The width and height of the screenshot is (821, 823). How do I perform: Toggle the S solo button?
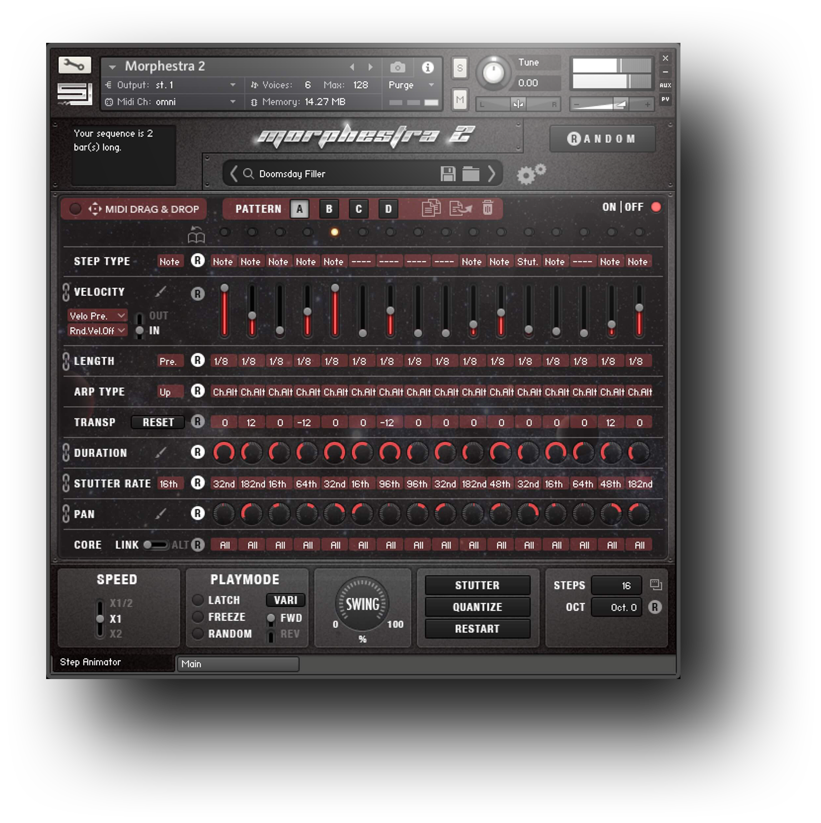coord(459,68)
